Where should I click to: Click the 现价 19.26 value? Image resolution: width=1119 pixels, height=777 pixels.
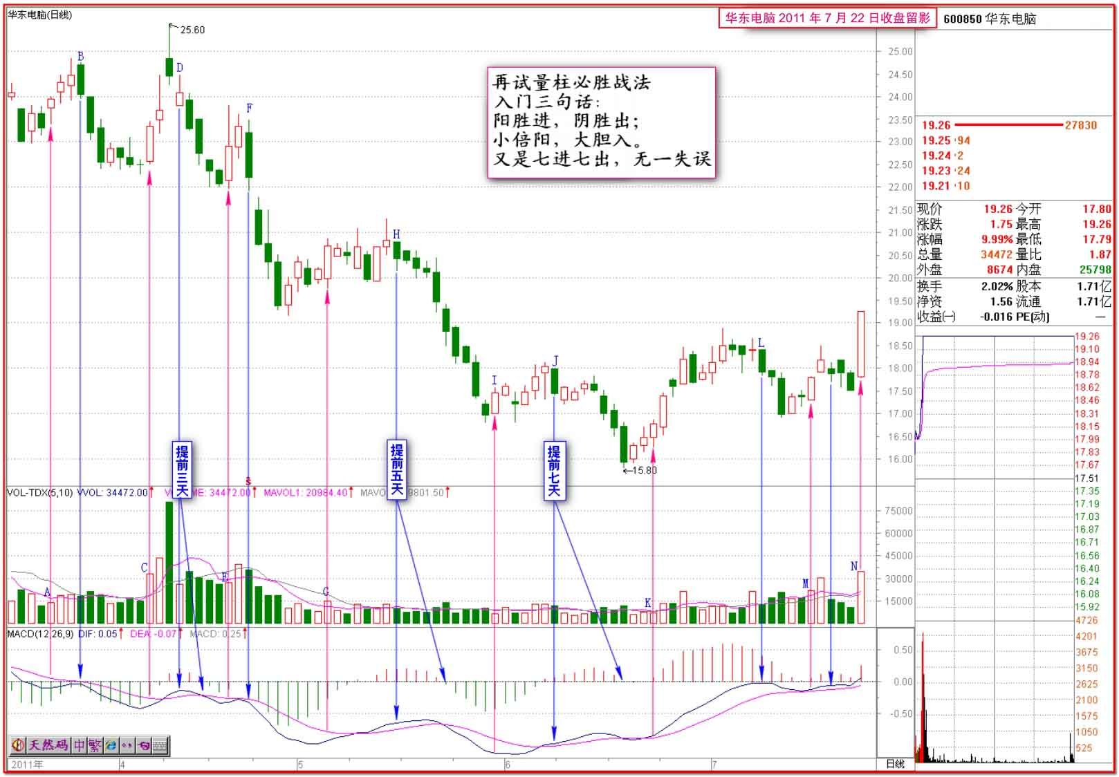998,209
